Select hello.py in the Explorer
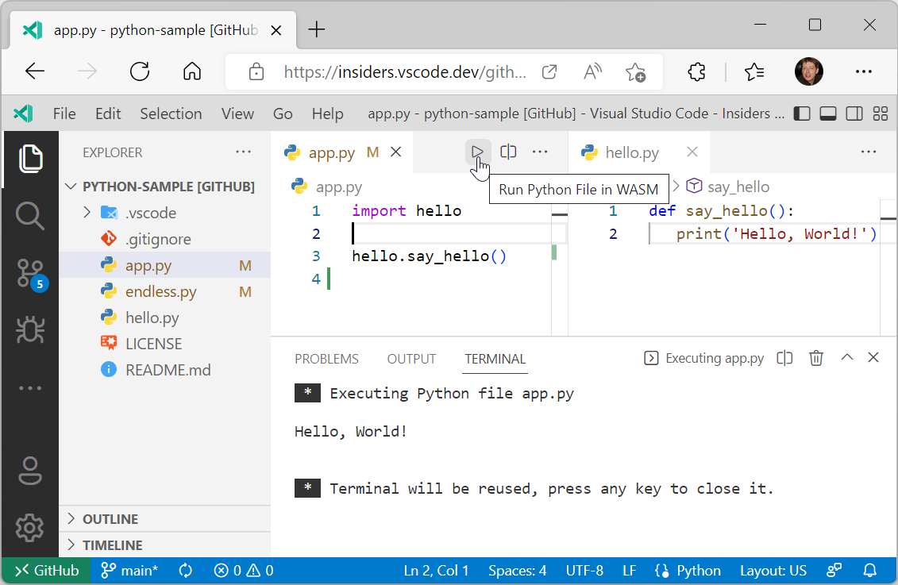 150,317
